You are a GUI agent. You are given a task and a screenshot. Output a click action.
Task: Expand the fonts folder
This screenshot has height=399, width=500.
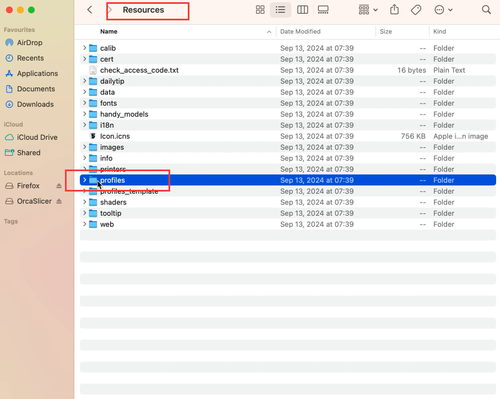pos(84,103)
